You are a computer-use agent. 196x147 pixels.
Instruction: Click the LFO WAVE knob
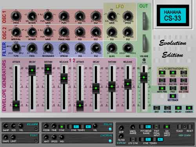pos(112,16)
